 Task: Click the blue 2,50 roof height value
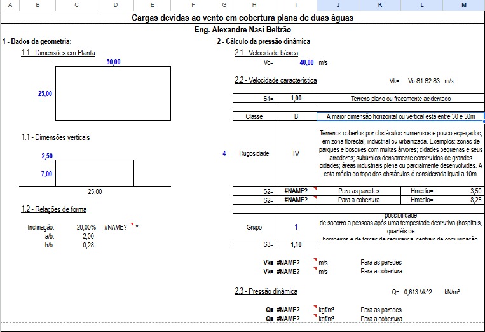tap(47, 156)
